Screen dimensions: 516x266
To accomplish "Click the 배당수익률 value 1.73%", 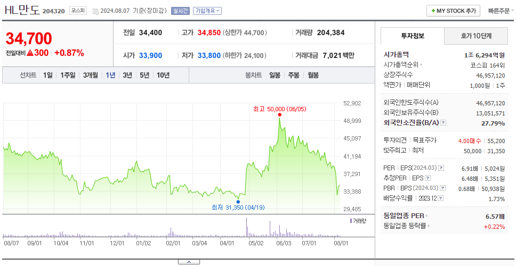I will pyautogui.click(x=497, y=198).
